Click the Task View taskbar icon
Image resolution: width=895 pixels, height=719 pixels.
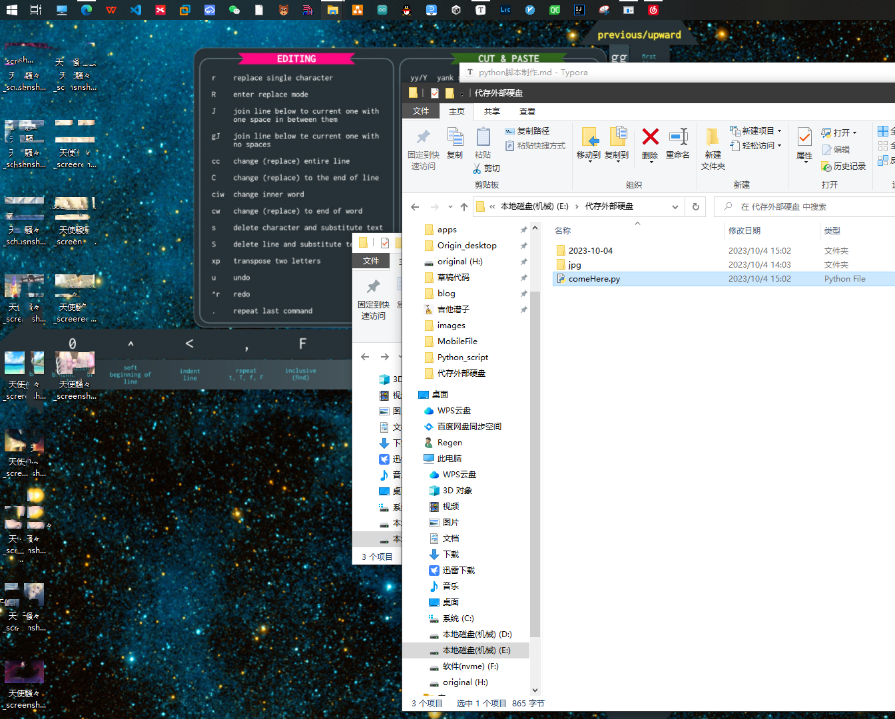pyautogui.click(x=36, y=9)
